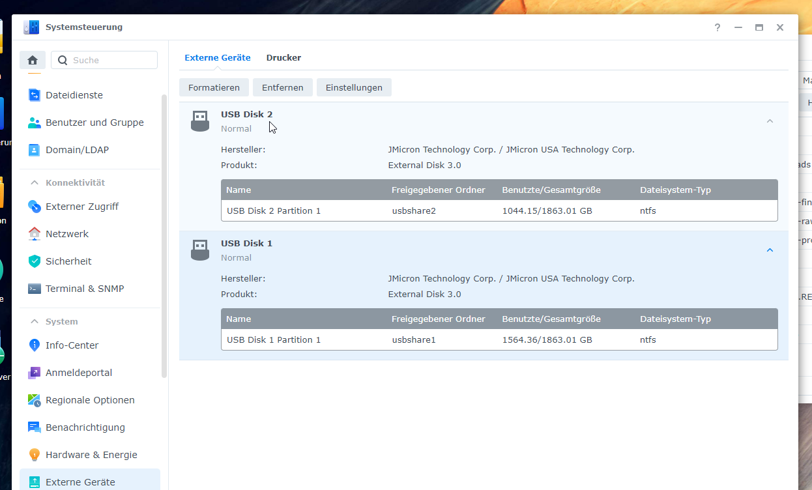The image size is (812, 490).
Task: Click the help question mark icon
Action: [x=718, y=27]
